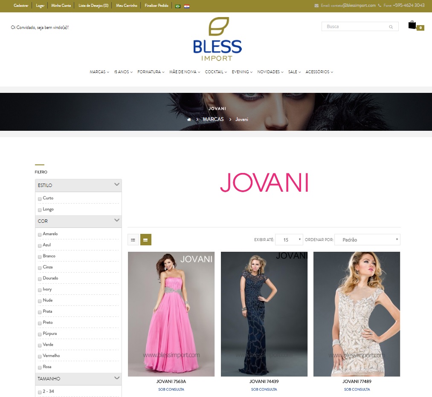Click the search magnifier icon
This screenshot has width=432, height=397.
[x=391, y=26]
